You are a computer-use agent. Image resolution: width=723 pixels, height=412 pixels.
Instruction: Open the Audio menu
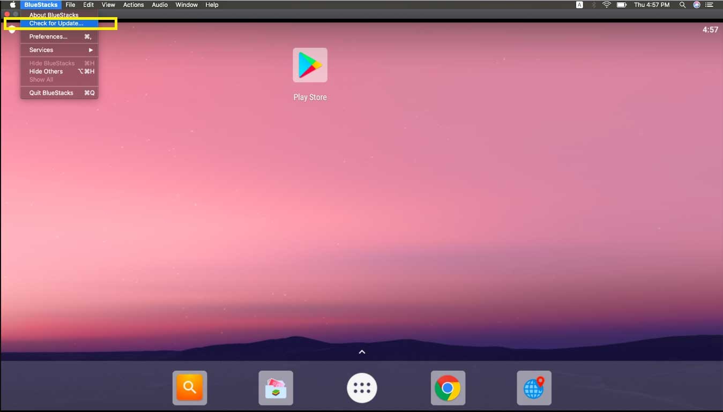tap(159, 4)
